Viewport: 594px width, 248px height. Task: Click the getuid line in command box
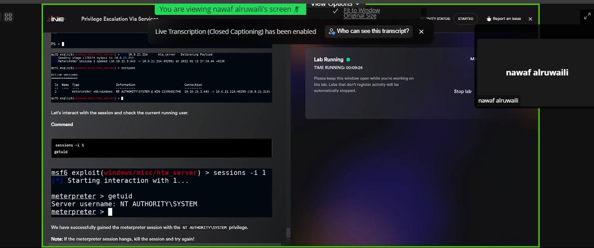61,152
